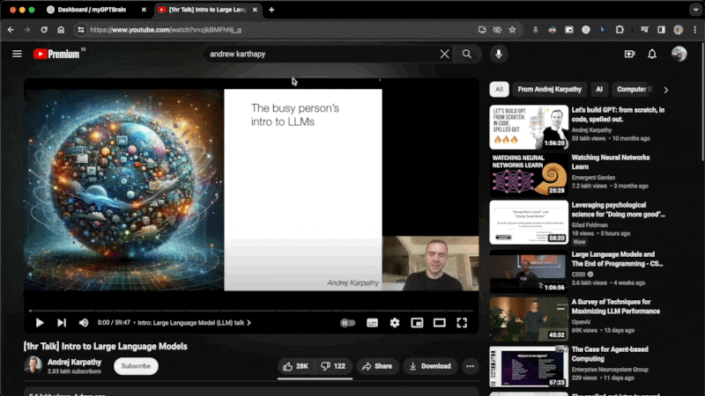Screen dimensions: 705x396
Task: Like the video with 28K likes
Action: click(x=296, y=366)
